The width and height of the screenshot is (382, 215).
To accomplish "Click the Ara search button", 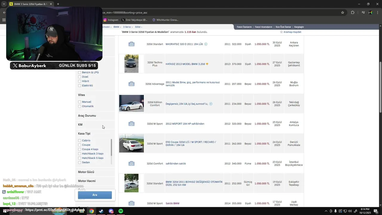I will coord(95,195).
